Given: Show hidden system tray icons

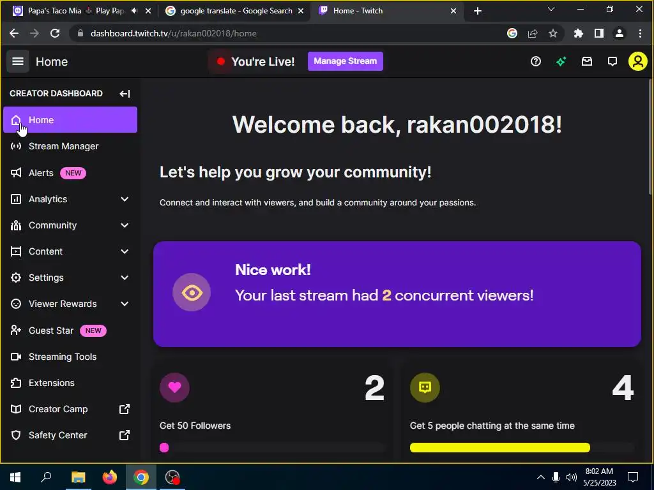Looking at the screenshot, I should tap(540, 477).
